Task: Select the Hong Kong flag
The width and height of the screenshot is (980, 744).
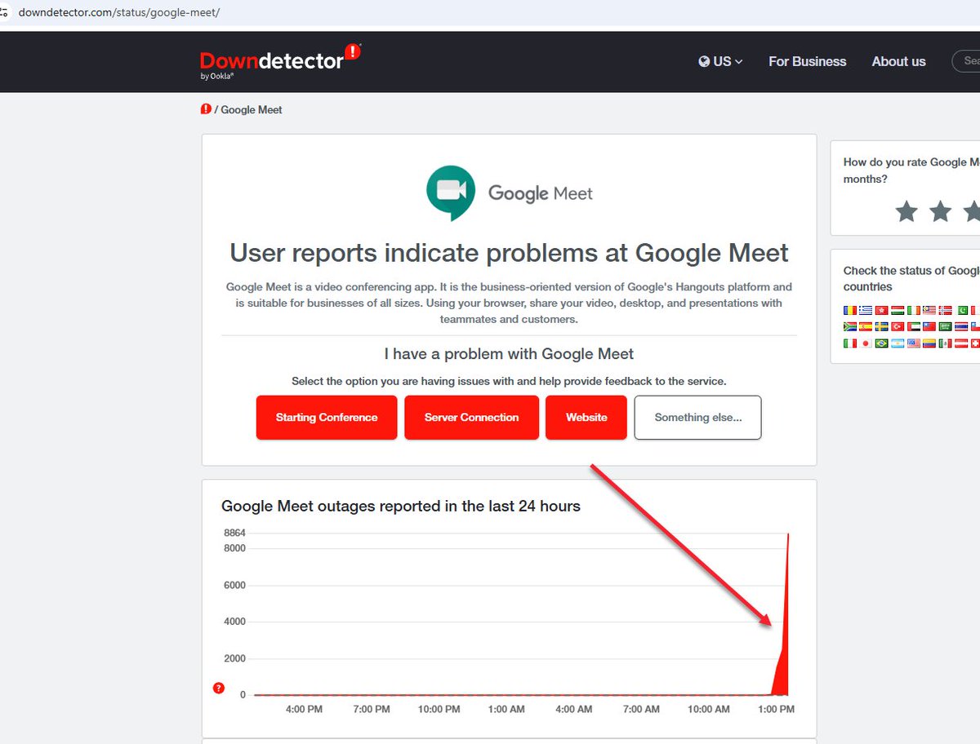Action: (x=882, y=310)
